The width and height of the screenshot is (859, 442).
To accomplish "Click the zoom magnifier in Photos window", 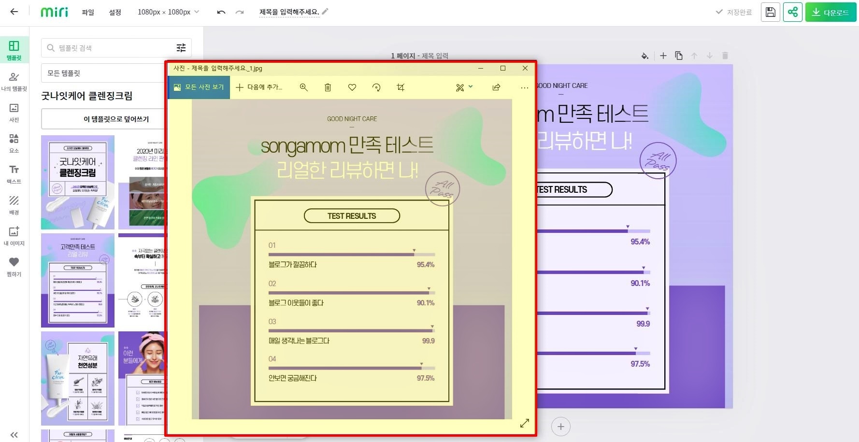I will (x=303, y=87).
